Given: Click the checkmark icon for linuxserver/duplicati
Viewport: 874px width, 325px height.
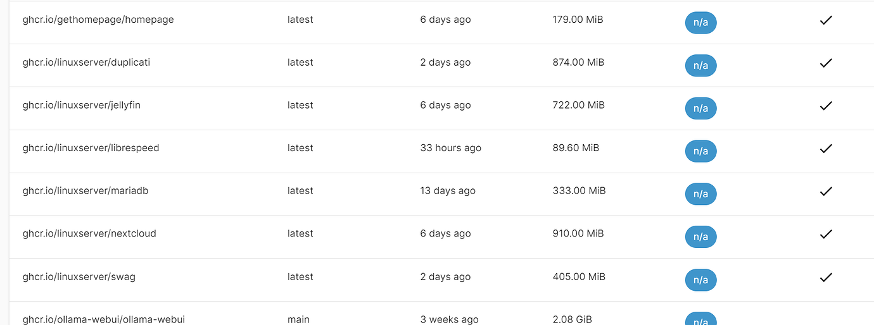Looking at the screenshot, I should point(825,63).
